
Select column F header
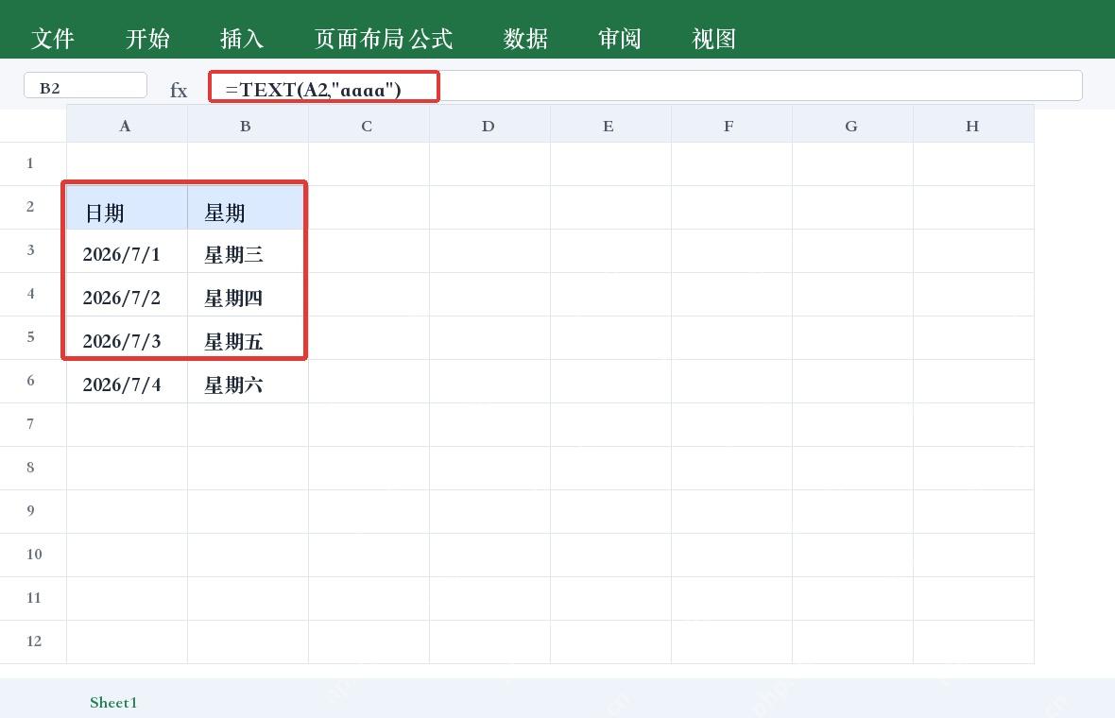(x=731, y=125)
